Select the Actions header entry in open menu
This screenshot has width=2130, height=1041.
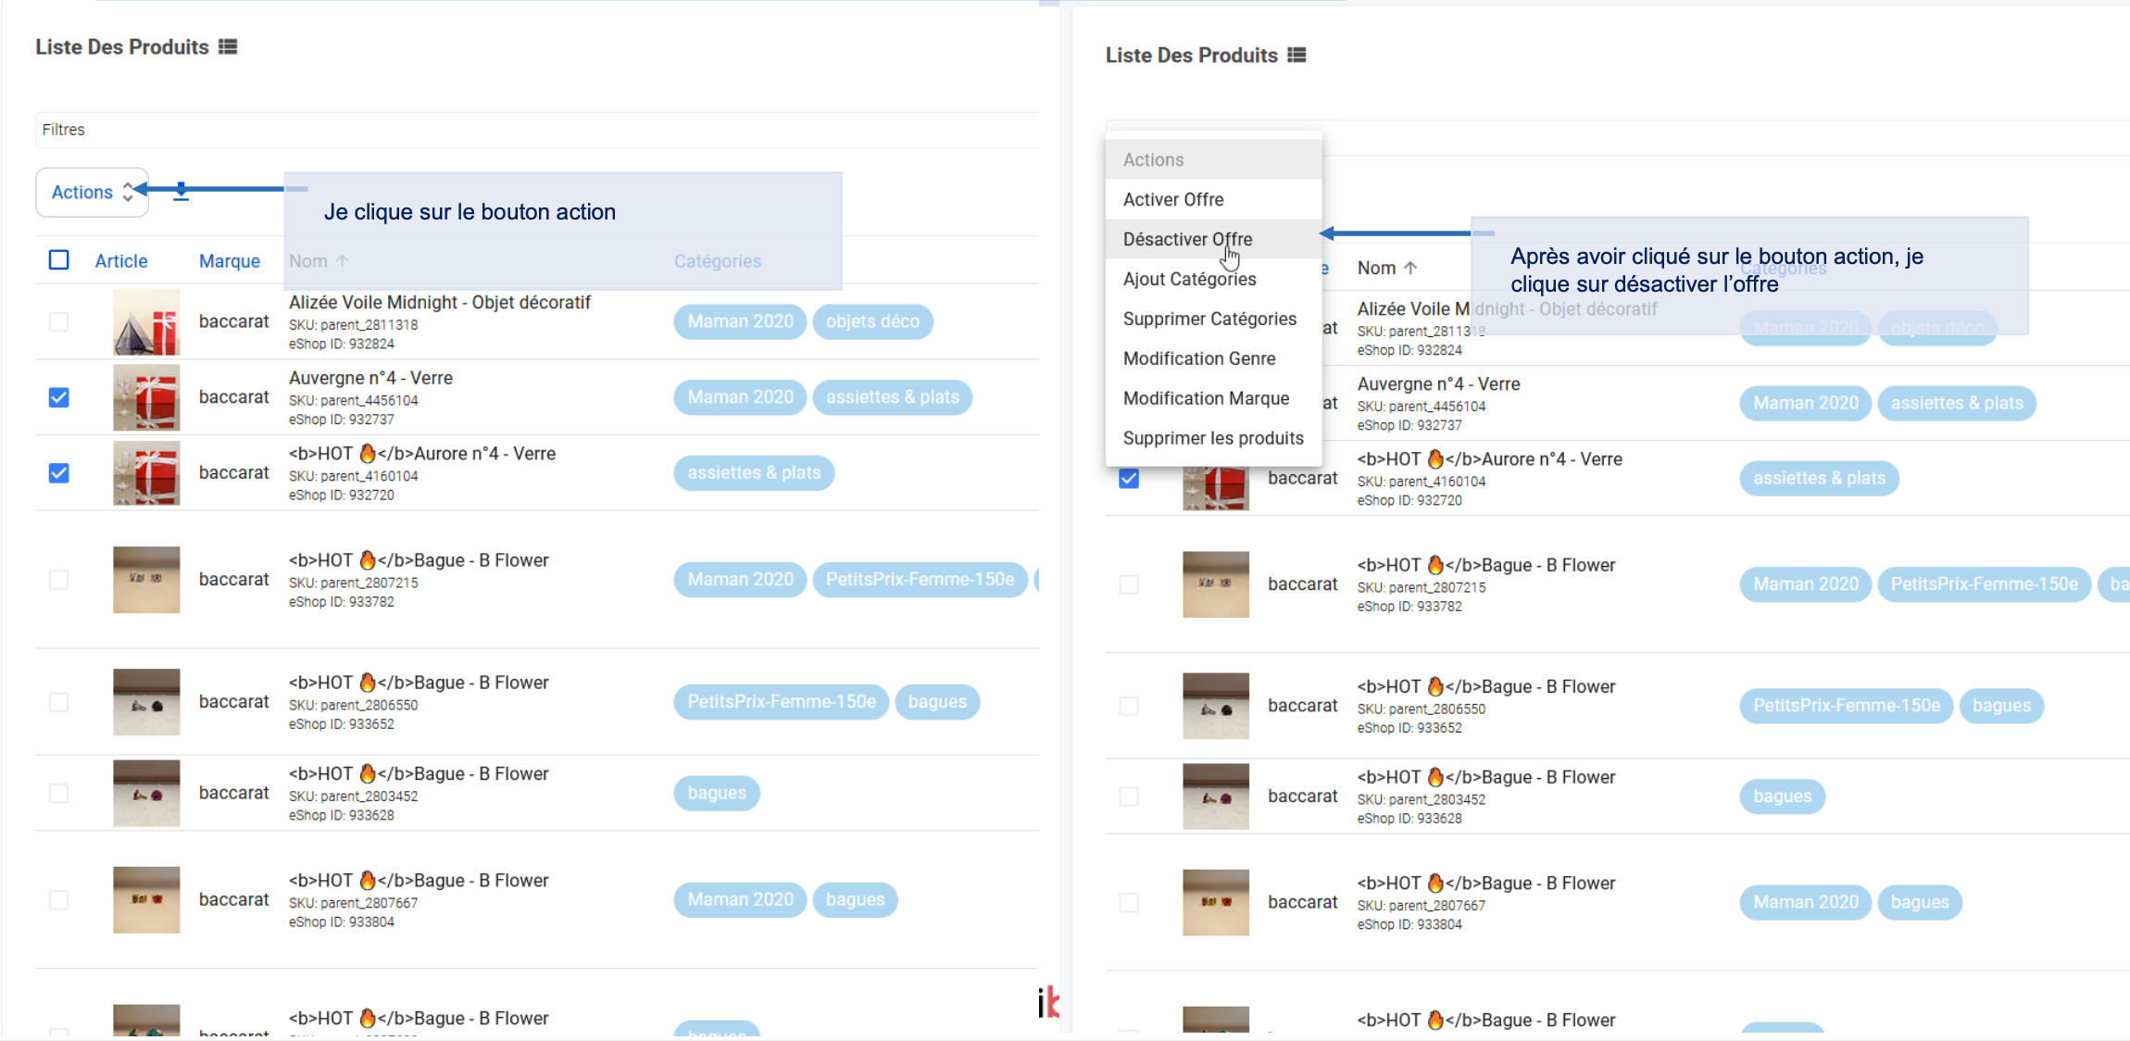[x=1213, y=159]
